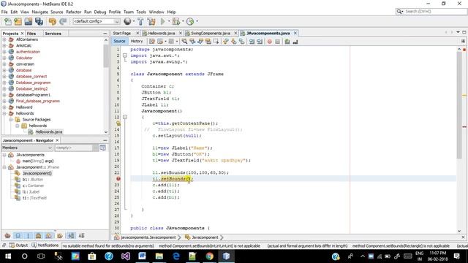The height and width of the screenshot is (263, 468).
Task: Click the Word icon in taskbar
Action: [142, 256]
